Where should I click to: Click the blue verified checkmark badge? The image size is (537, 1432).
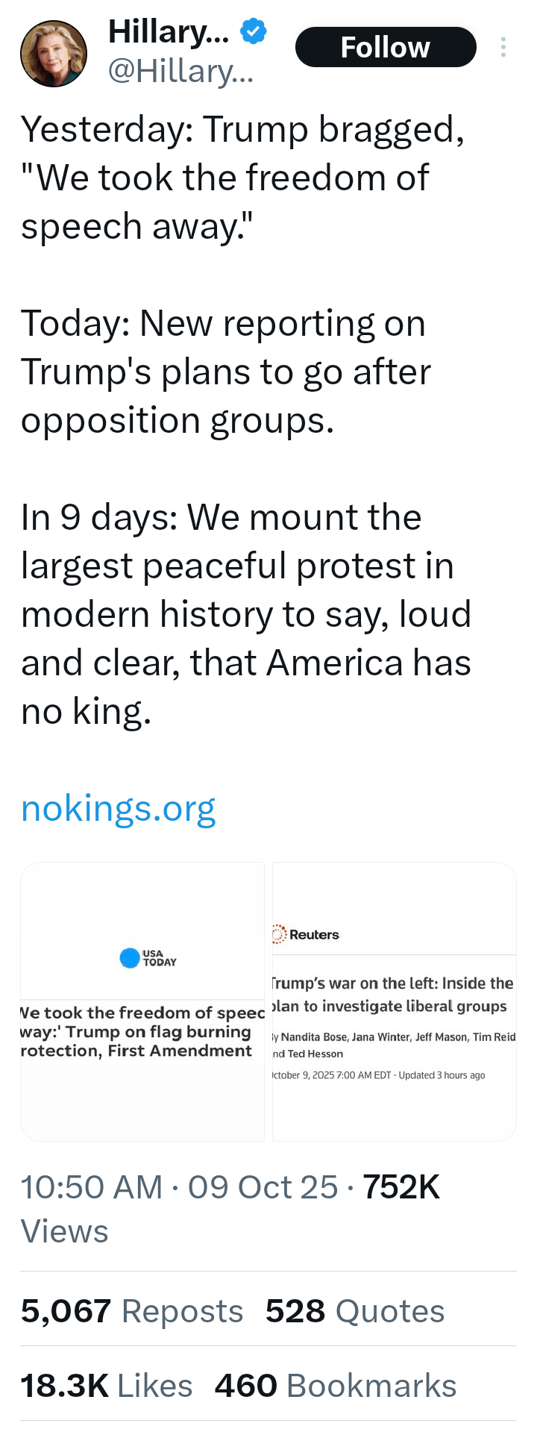pos(254,31)
